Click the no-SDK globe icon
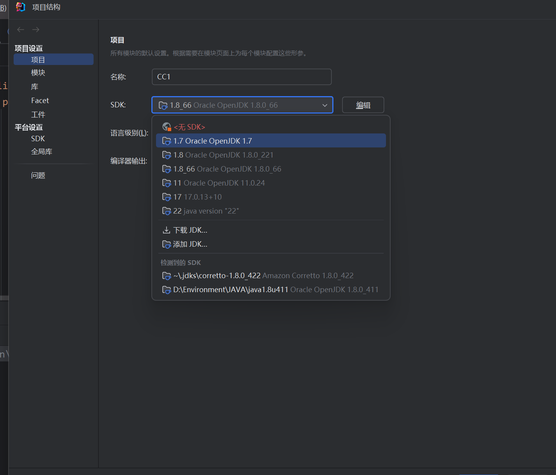Image resolution: width=556 pixels, height=475 pixels. click(167, 127)
